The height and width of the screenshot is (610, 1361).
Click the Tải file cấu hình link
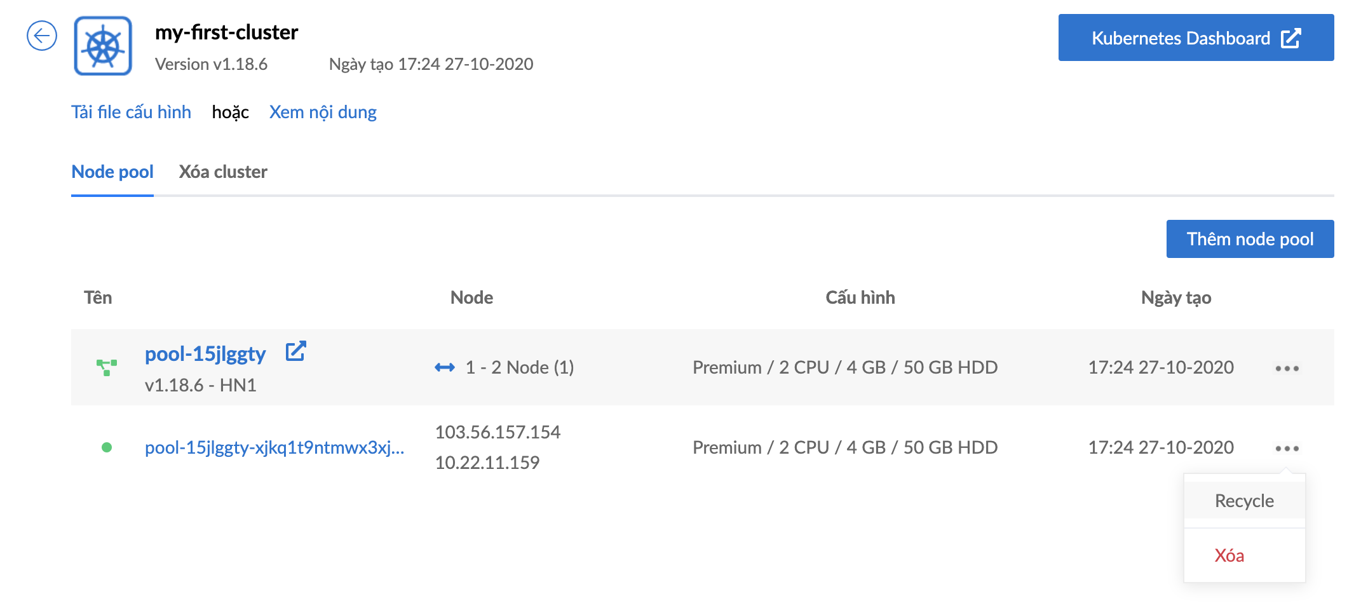[131, 112]
